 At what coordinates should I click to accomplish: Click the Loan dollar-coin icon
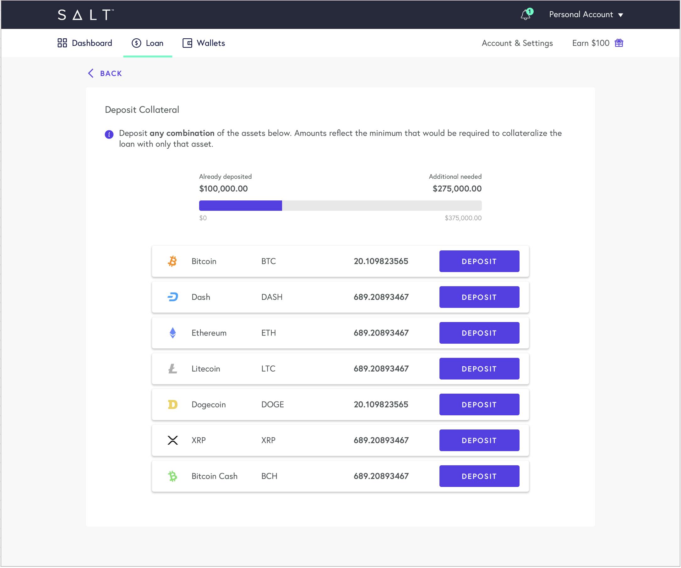[137, 43]
